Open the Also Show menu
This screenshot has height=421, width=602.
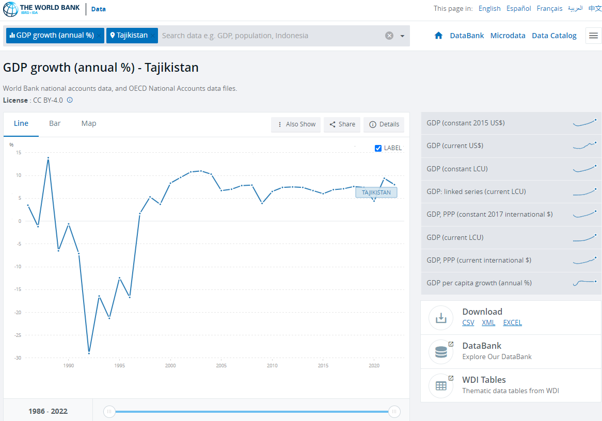pyautogui.click(x=296, y=124)
